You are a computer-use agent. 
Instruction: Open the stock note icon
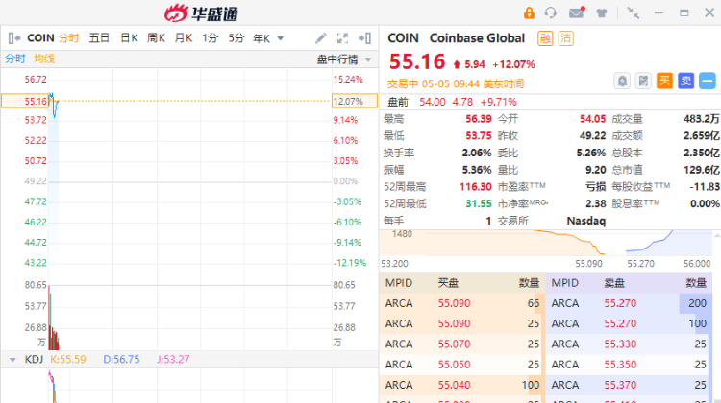pyautogui.click(x=643, y=81)
